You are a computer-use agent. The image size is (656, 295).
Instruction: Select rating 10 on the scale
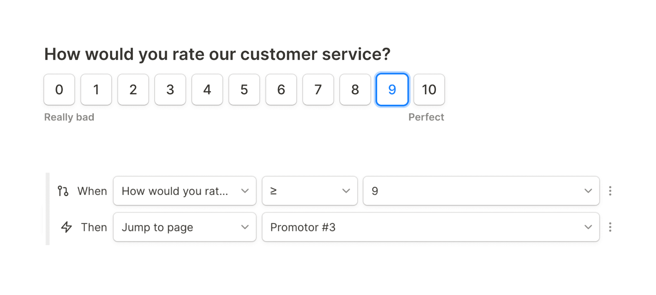(429, 89)
